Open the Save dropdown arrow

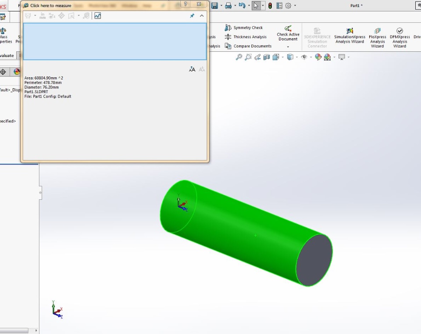click(221, 6)
